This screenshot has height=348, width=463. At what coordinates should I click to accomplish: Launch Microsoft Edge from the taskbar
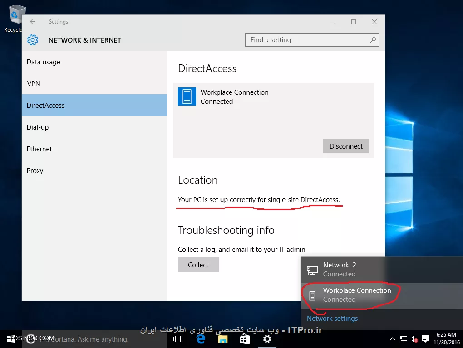pos(201,339)
